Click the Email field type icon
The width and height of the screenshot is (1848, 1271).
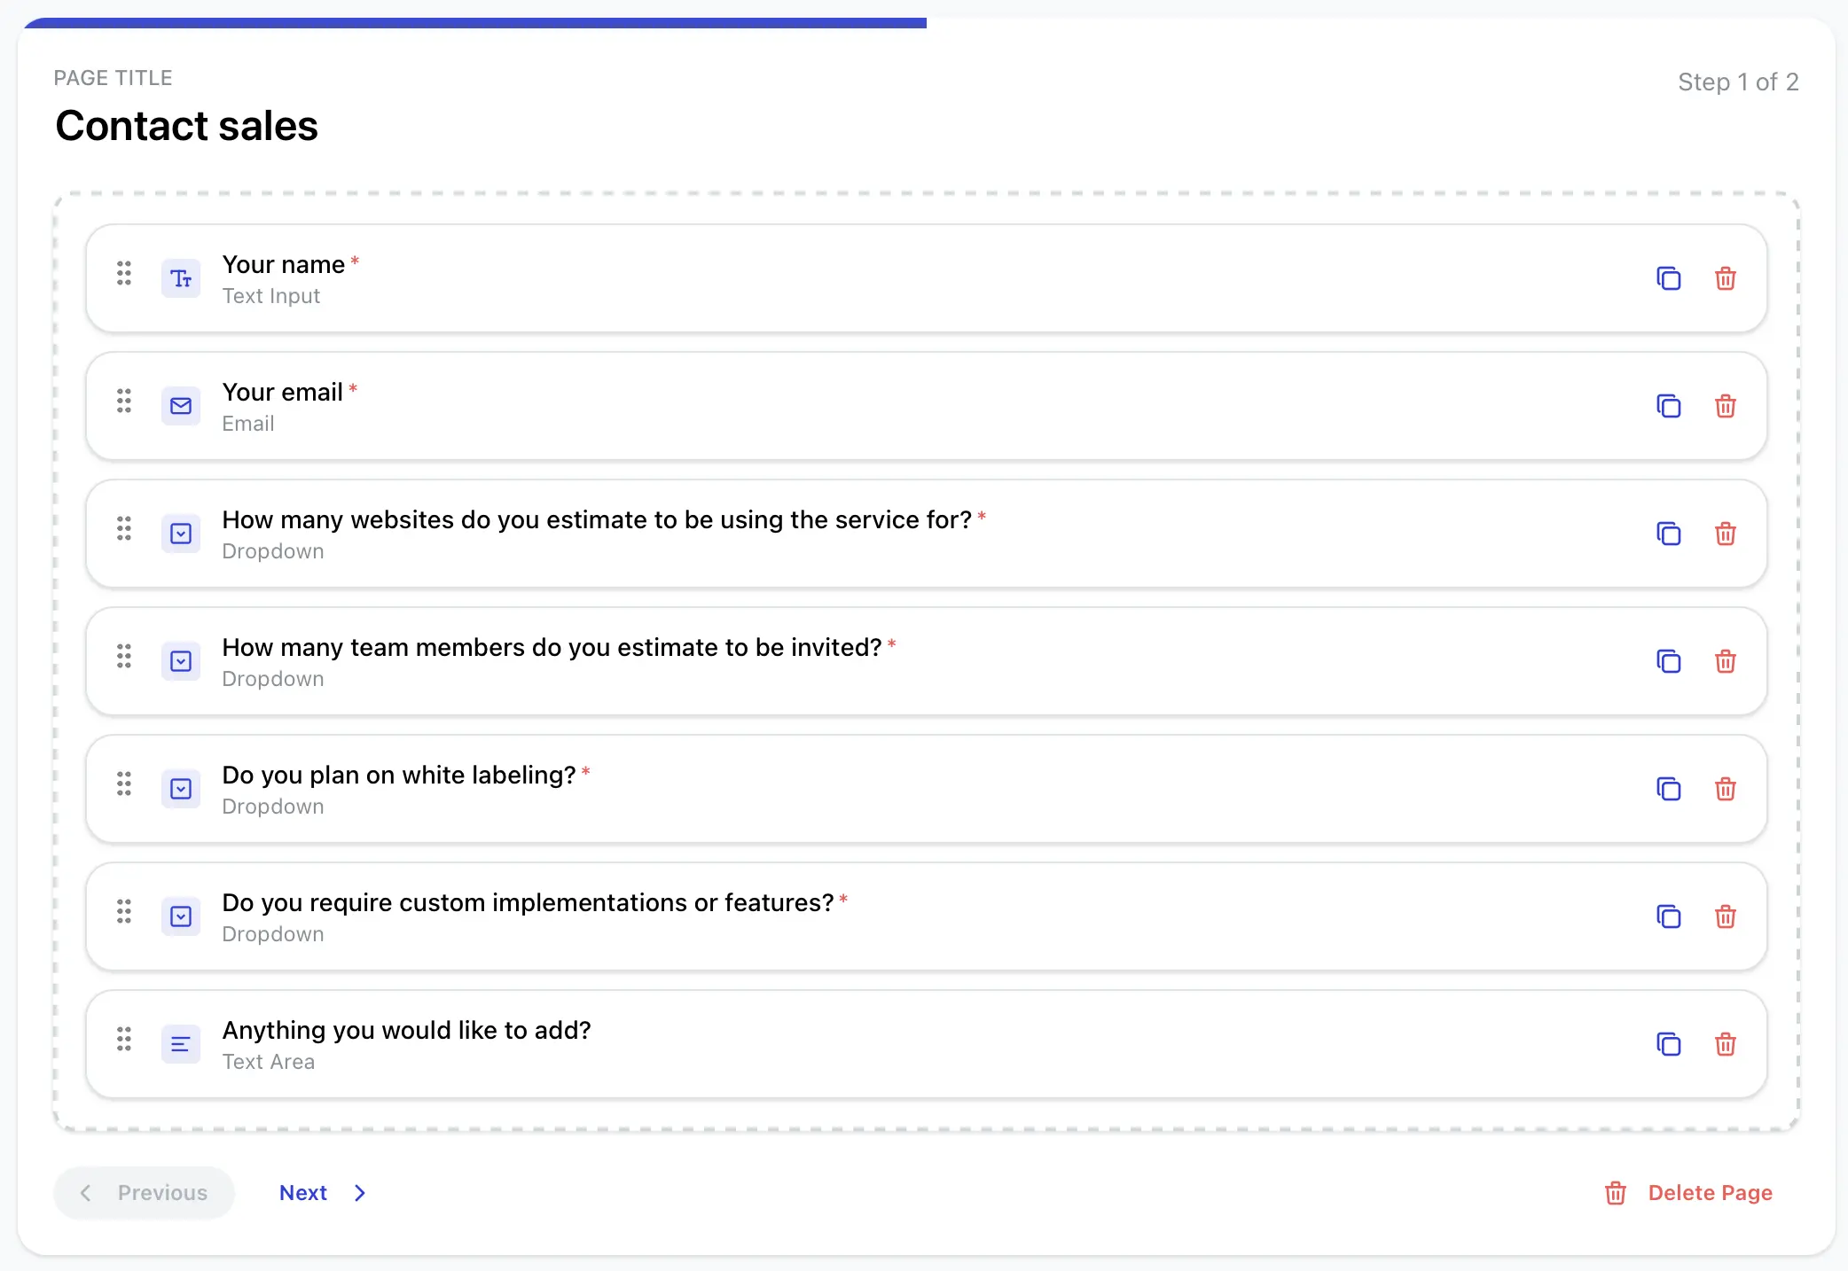(x=180, y=406)
